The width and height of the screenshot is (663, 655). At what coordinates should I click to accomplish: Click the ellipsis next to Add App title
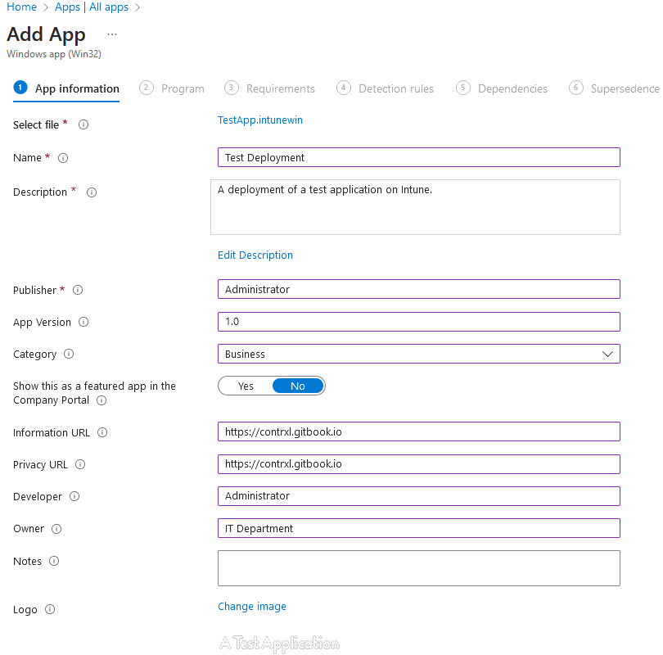111,35
